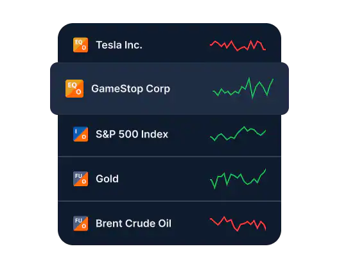
Task: Click the Gold list row background
Action: coord(169,179)
